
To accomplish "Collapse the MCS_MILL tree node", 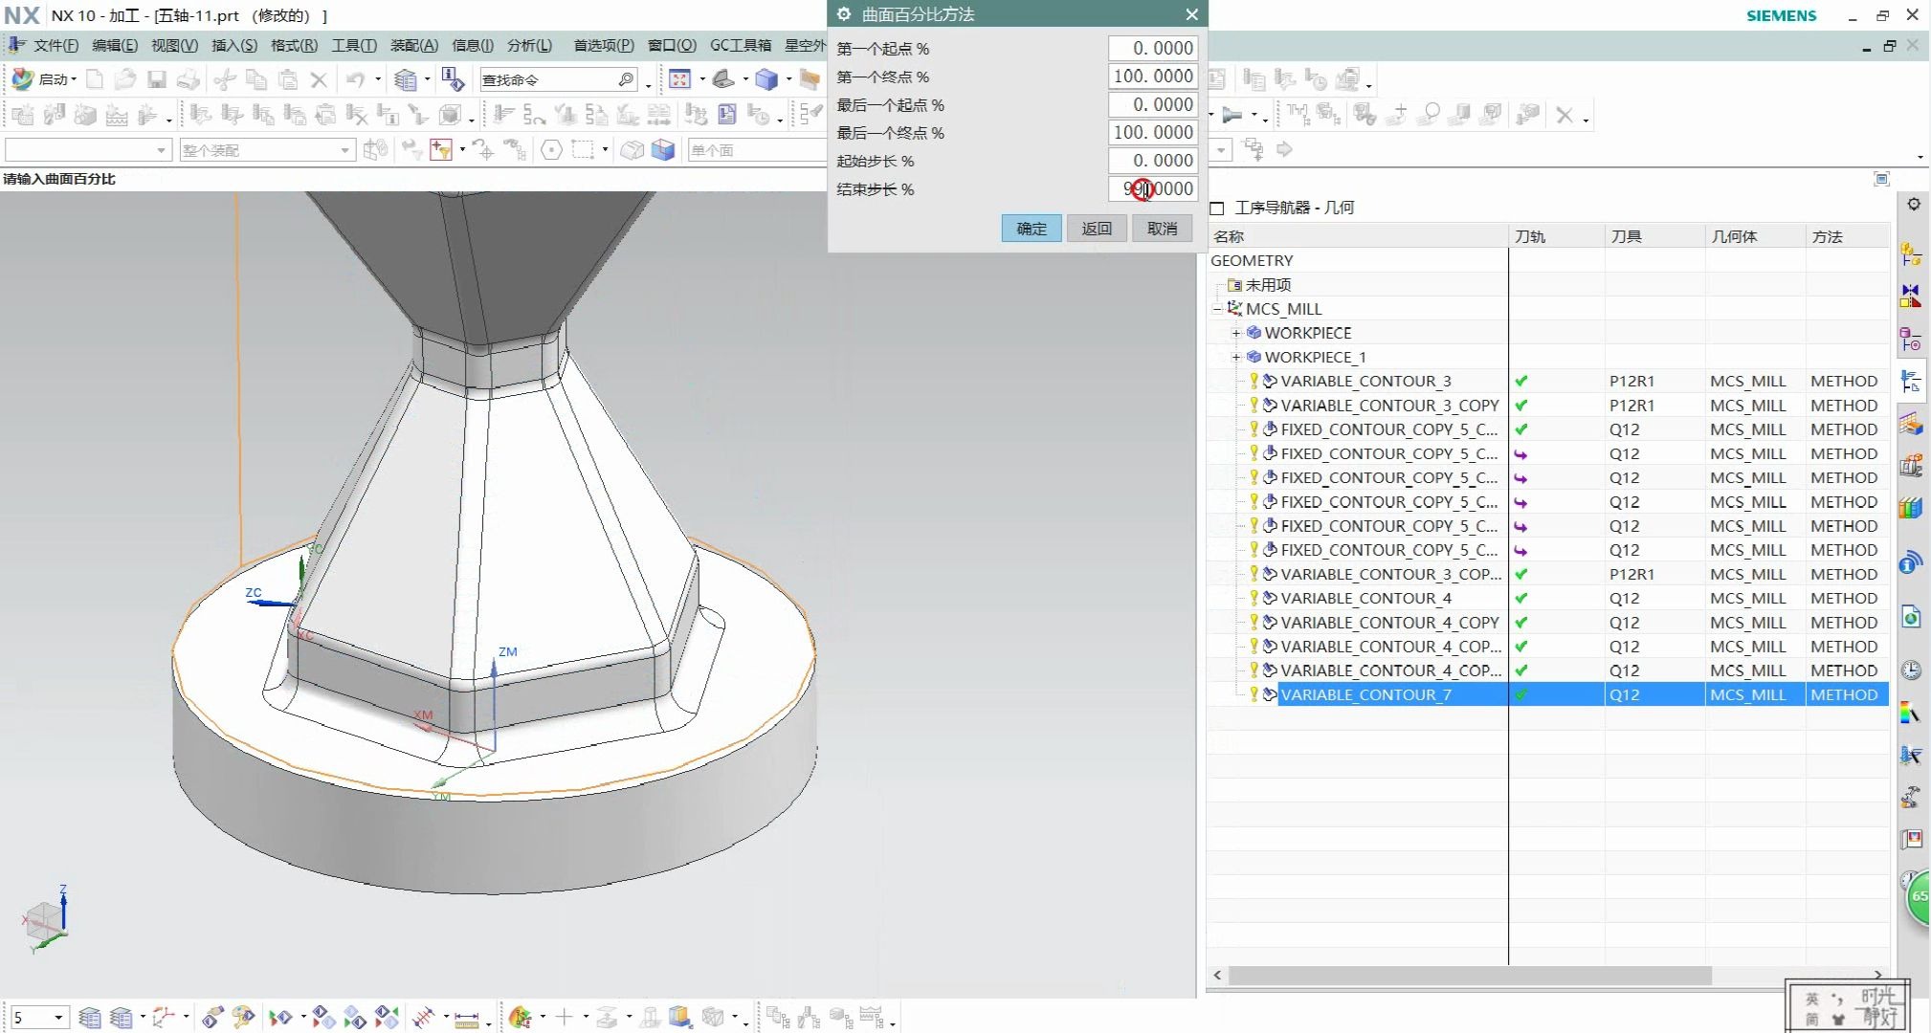I will [1218, 309].
